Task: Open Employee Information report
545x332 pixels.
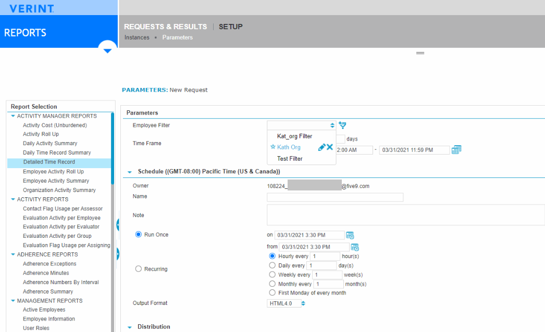Action: pyautogui.click(x=49, y=319)
